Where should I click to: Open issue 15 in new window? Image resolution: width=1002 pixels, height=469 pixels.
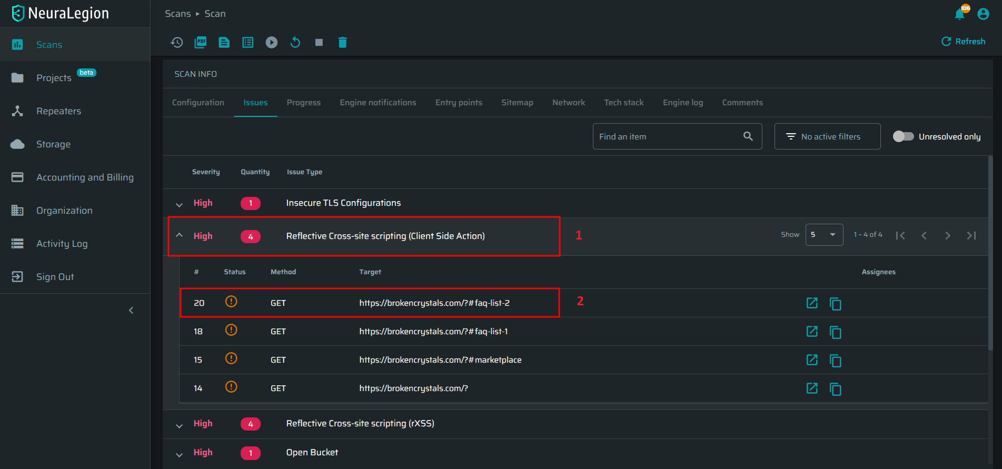pyautogui.click(x=812, y=360)
